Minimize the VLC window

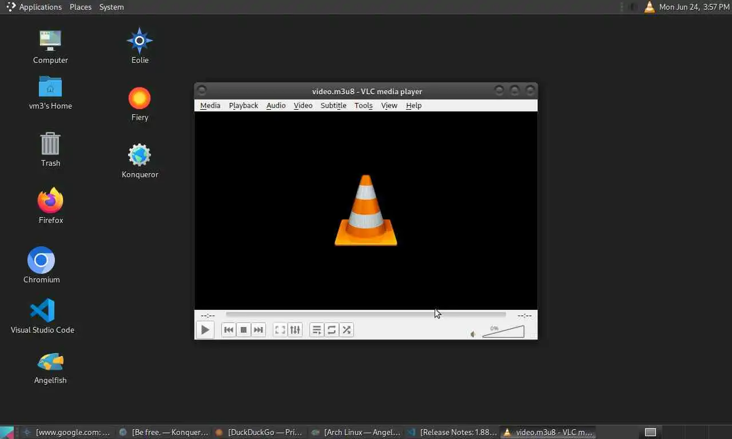tap(499, 90)
